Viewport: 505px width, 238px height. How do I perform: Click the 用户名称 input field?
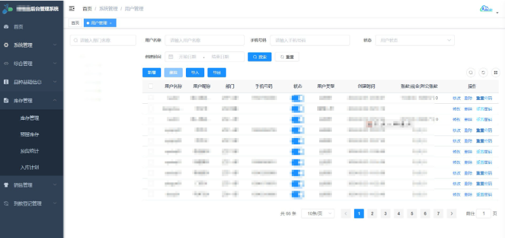(204, 41)
